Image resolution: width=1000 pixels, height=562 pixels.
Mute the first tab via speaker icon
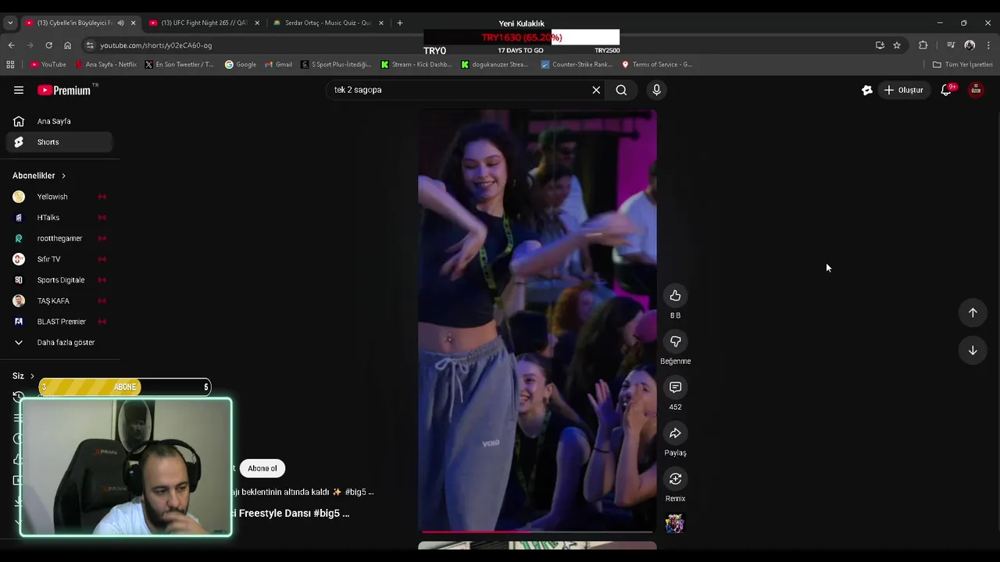(120, 23)
